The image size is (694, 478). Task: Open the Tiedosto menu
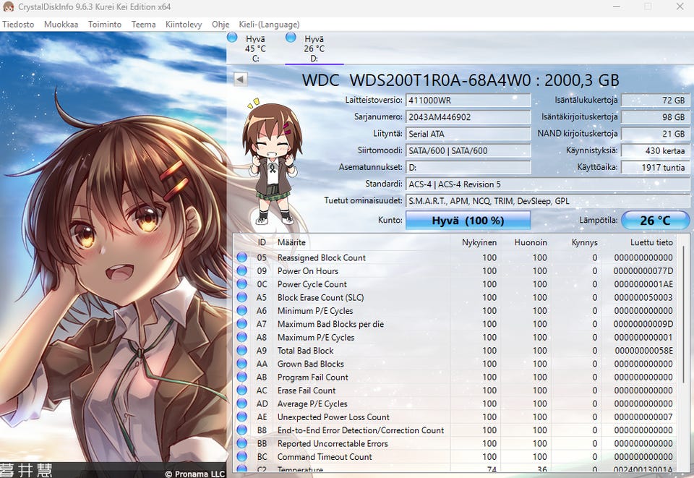point(18,24)
